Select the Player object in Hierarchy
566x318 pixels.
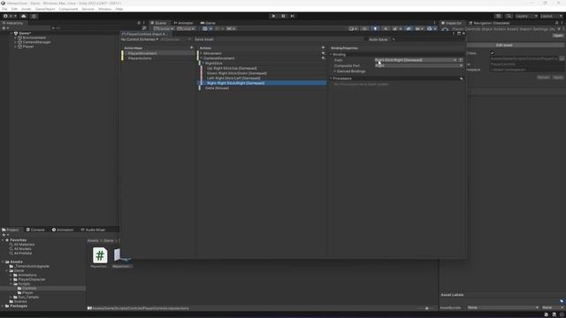(28, 47)
